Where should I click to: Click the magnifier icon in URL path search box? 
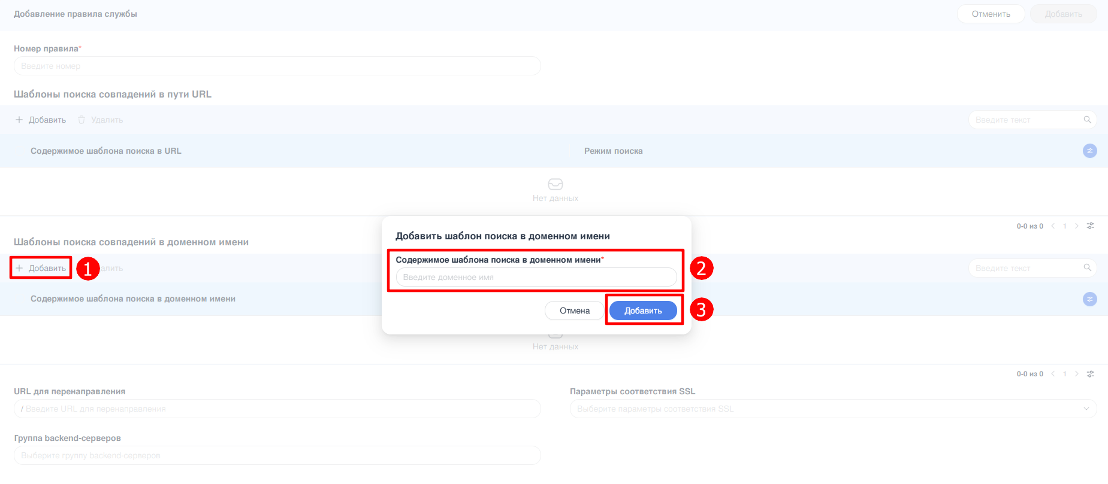coord(1087,120)
